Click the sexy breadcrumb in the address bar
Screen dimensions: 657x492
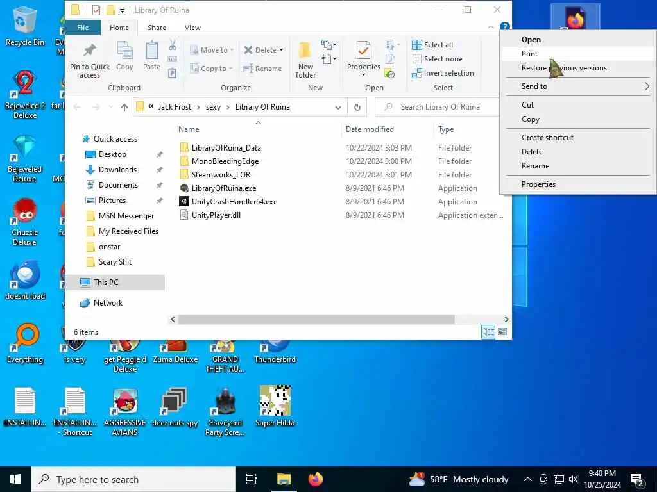point(213,107)
